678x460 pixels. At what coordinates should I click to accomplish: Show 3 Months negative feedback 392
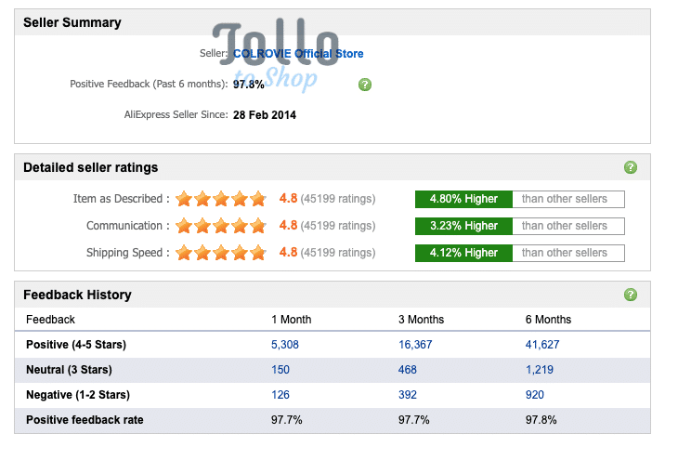click(x=408, y=395)
